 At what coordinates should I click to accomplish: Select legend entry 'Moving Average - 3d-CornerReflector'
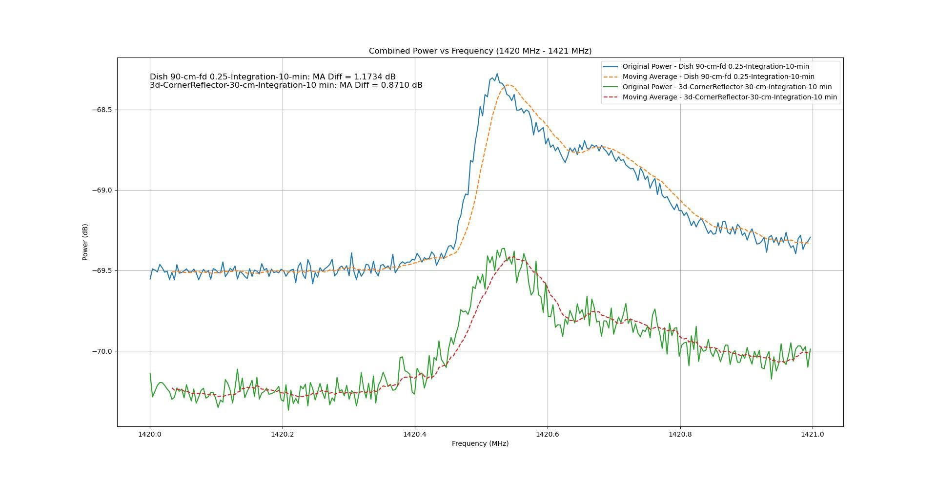pyautogui.click(x=730, y=97)
